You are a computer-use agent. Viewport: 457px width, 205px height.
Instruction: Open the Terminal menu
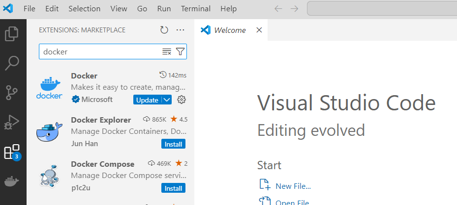(x=196, y=9)
